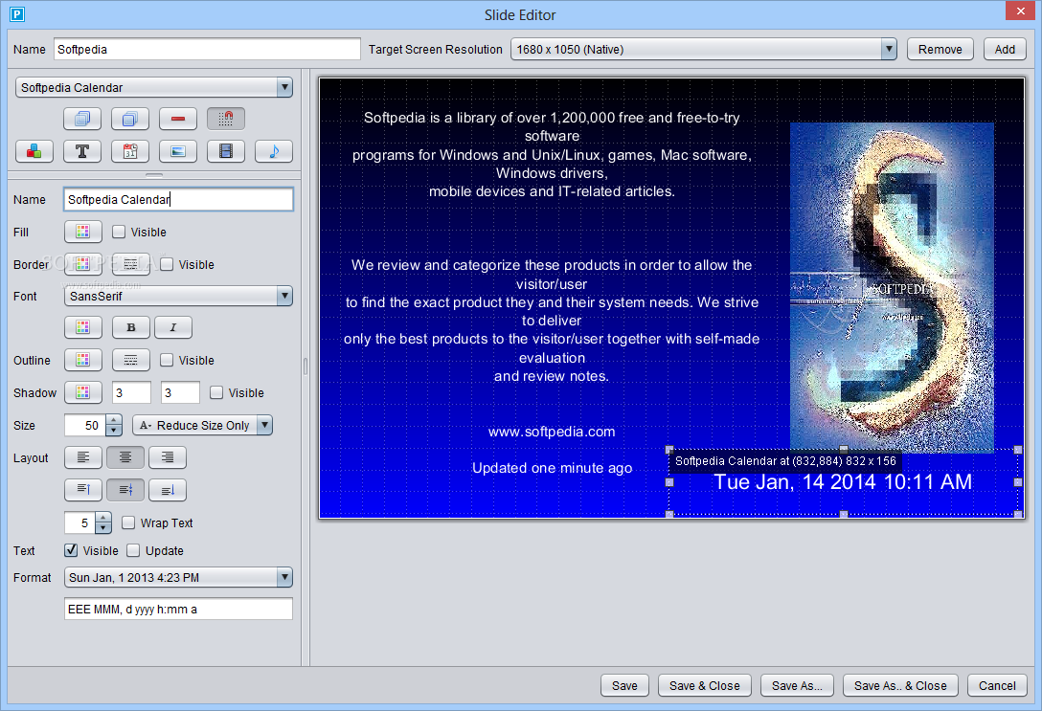Open the Font color picker

tap(83, 327)
